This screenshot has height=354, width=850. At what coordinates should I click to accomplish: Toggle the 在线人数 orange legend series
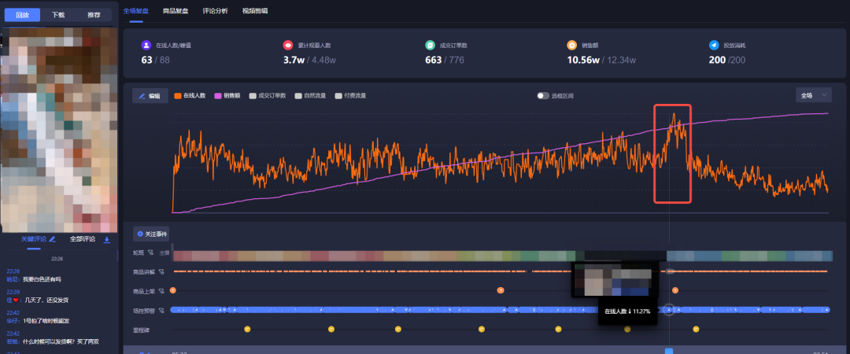click(x=190, y=96)
